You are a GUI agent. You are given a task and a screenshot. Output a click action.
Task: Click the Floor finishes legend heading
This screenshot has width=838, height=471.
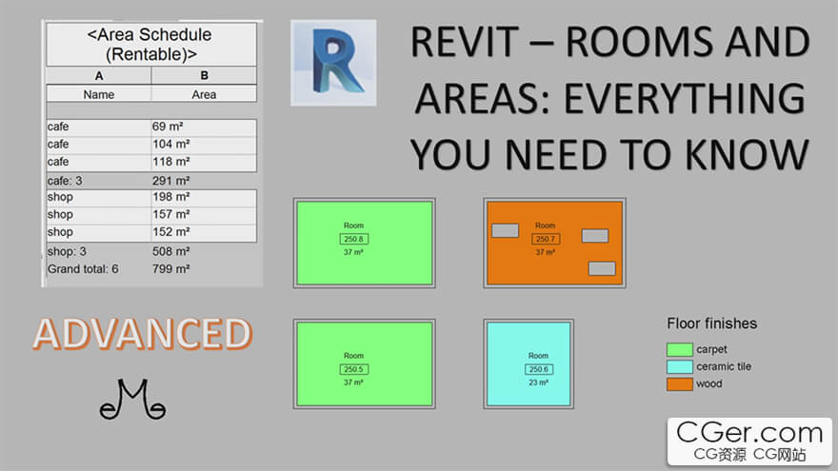712,324
